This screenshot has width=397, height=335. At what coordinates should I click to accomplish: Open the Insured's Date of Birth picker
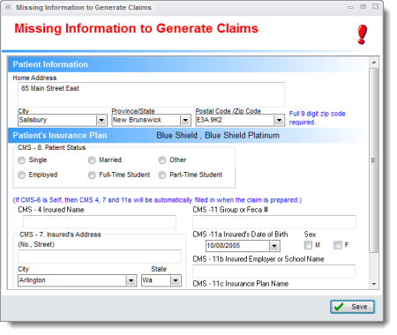[274, 246]
